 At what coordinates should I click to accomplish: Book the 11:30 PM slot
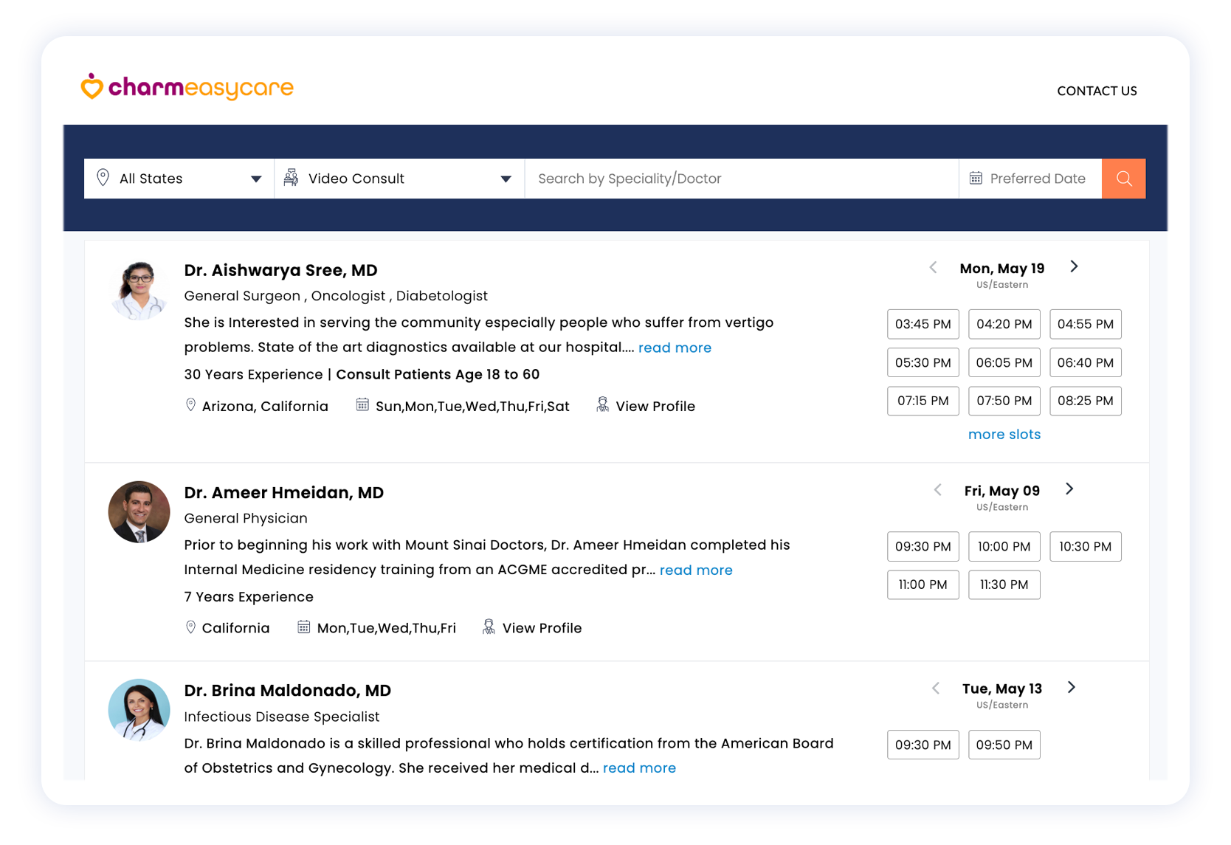click(1004, 584)
